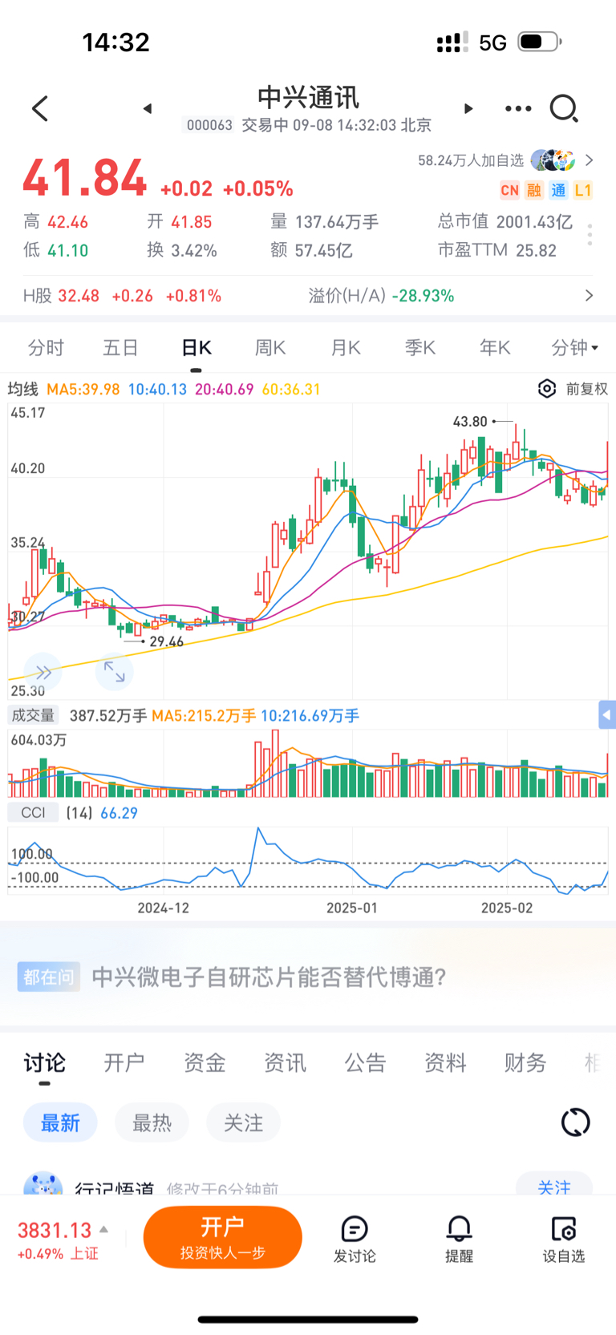Tap the 都在问 label
Screen dimensions: 616x1335
[x=48, y=977]
